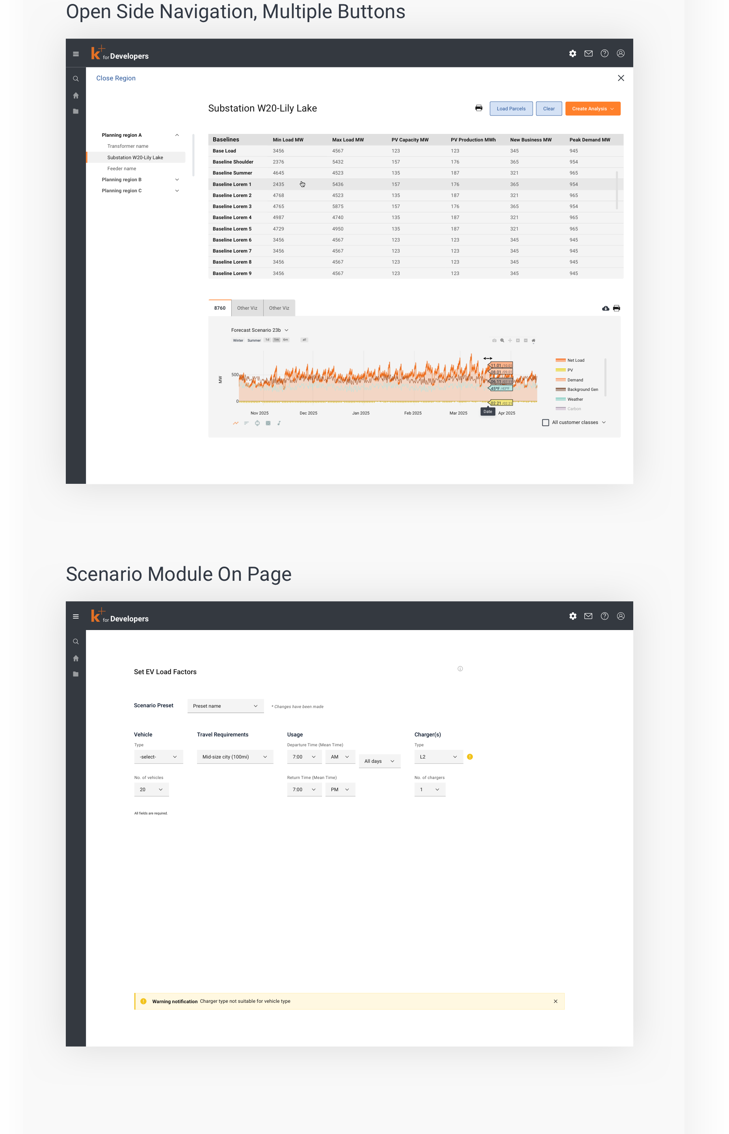The width and height of the screenshot is (729, 1134).
Task: Check the All customer classes checkbox
Action: [545, 422]
